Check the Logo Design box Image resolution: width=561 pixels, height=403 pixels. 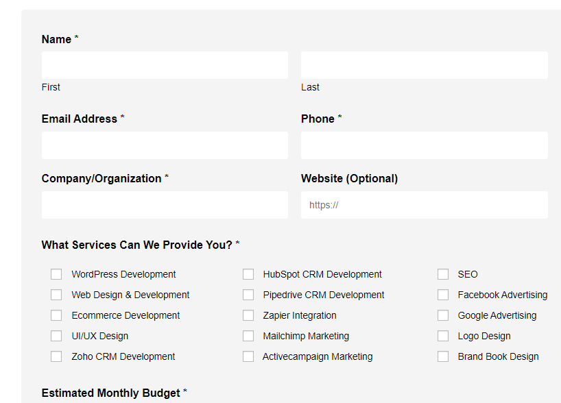click(x=443, y=336)
